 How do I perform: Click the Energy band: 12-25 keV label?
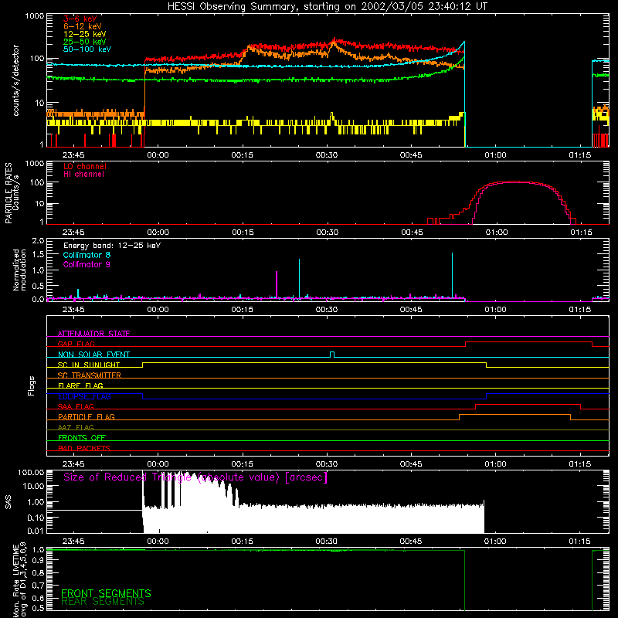tap(112, 246)
